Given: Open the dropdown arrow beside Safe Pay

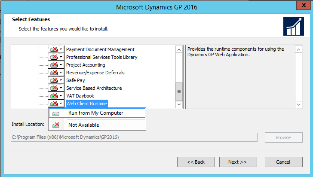Looking at the screenshot, I should pos(61,80).
